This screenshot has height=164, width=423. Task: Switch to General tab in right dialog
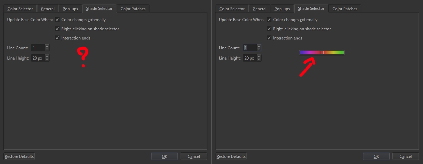[x=260, y=9]
